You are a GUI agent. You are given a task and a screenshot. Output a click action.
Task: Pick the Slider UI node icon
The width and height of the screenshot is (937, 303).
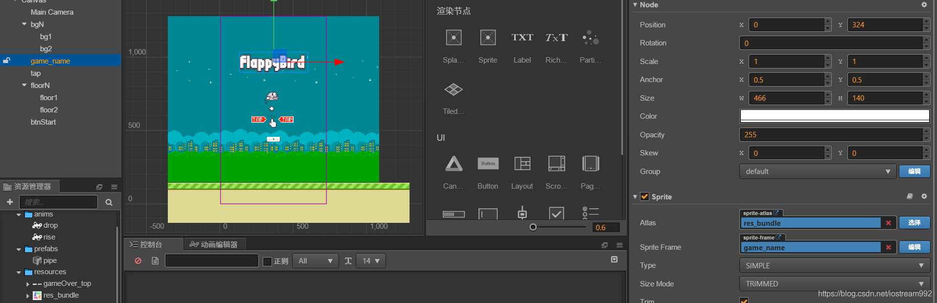[x=522, y=213]
